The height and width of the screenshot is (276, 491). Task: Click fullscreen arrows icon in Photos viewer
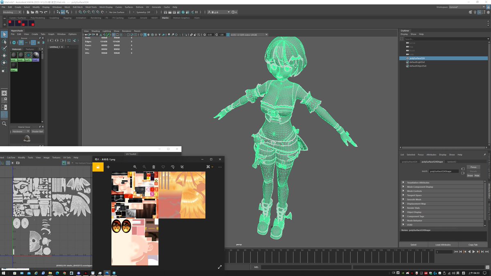click(x=220, y=267)
